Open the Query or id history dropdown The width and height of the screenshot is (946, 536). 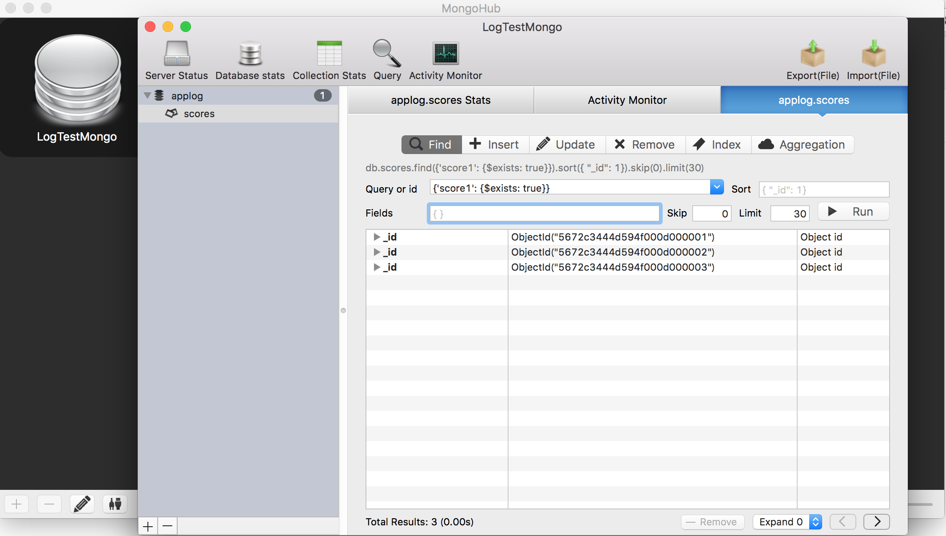717,187
